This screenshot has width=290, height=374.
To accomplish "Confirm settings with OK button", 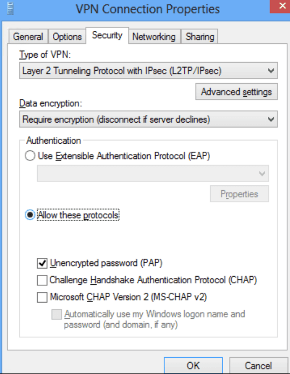I will tap(193, 365).
